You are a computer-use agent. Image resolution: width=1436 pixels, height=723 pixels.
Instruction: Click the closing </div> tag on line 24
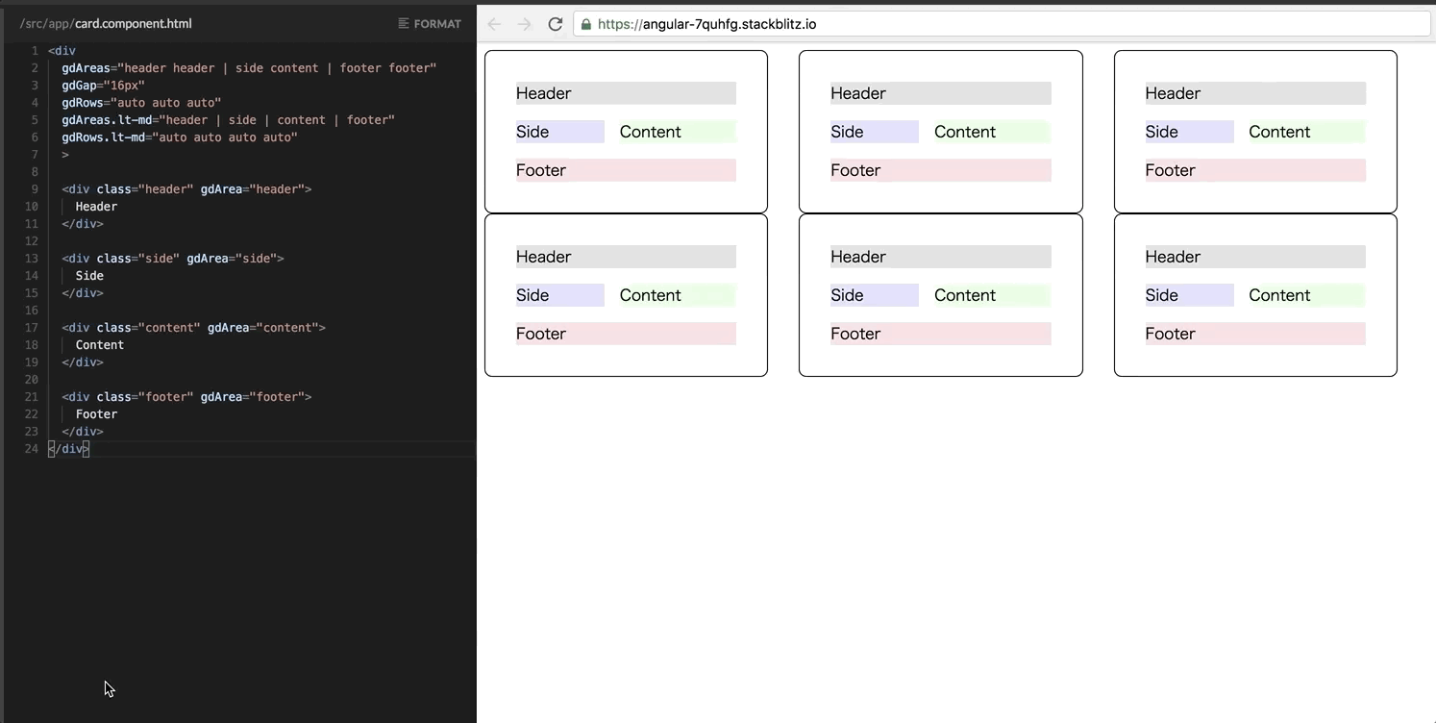[68, 448]
